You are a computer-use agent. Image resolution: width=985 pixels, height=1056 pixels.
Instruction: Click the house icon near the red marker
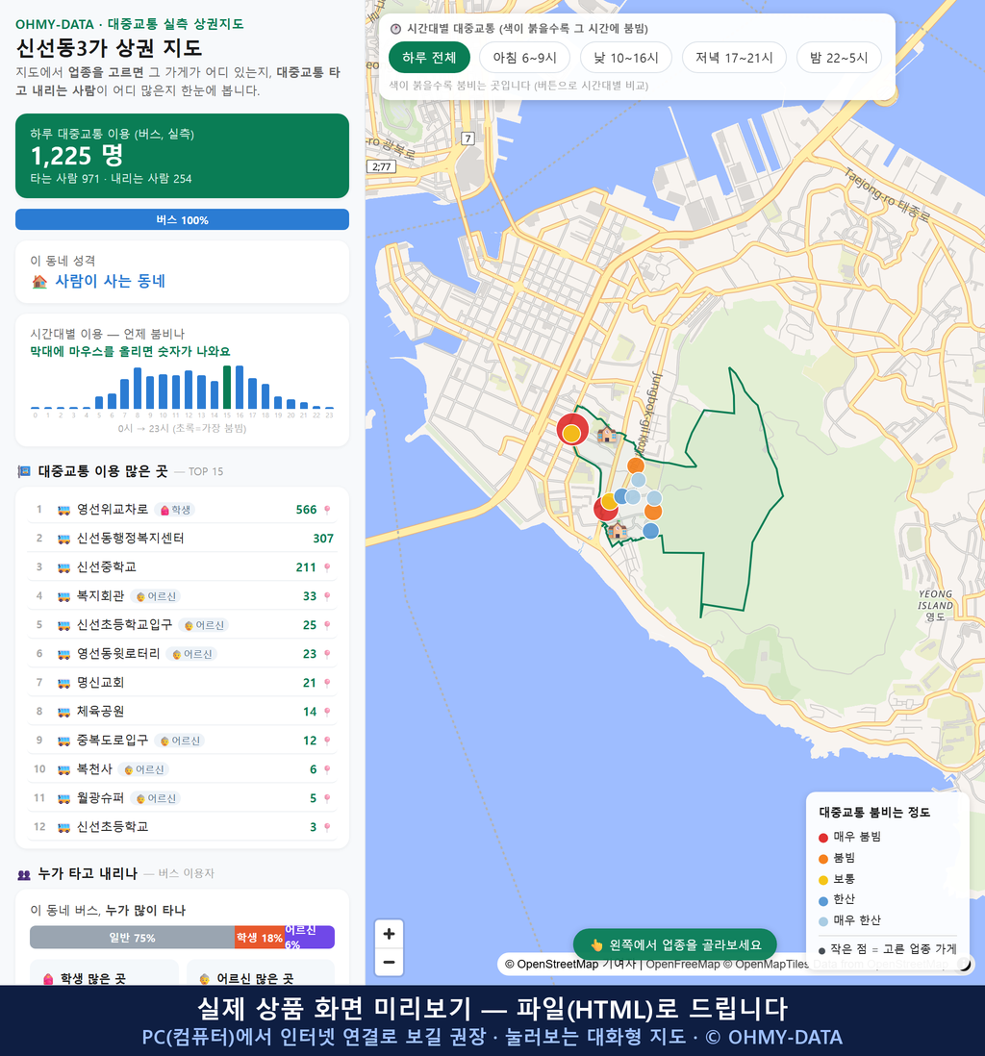607,435
